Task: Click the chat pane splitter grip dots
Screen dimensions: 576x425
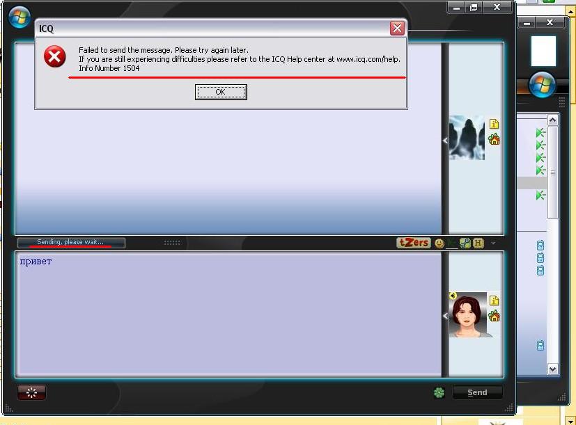Action: pos(172,243)
